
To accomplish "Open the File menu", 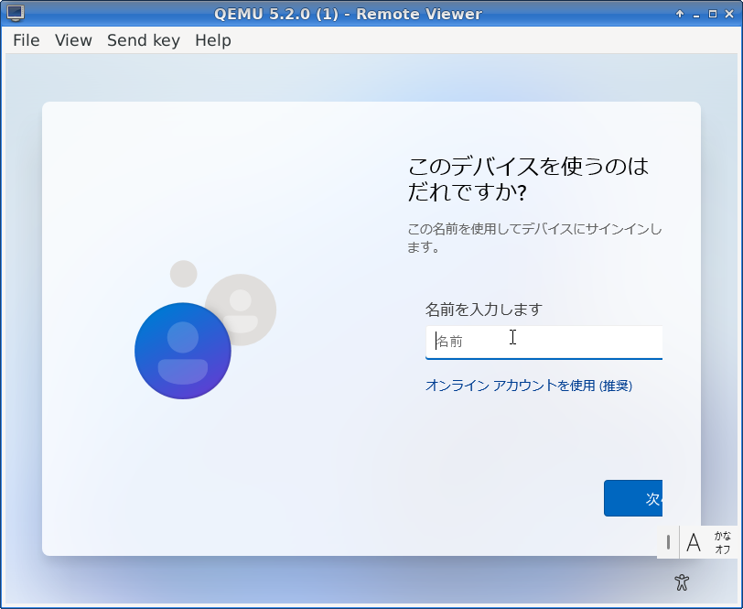I will (x=27, y=40).
